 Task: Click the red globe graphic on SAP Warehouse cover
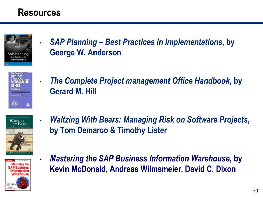(x=23, y=183)
